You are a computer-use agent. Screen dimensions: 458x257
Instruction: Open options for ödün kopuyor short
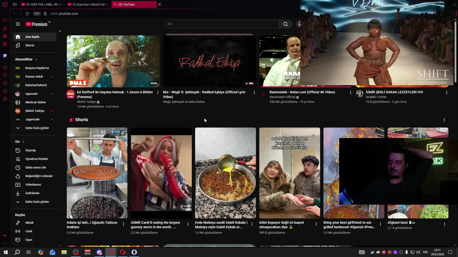(x=316, y=224)
